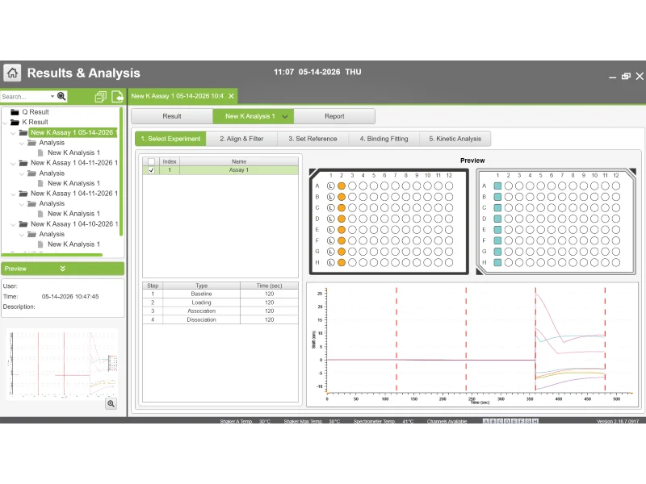This screenshot has width=646, height=484.
Task: Select orange well D2 on sample plate
Action: coord(342,219)
